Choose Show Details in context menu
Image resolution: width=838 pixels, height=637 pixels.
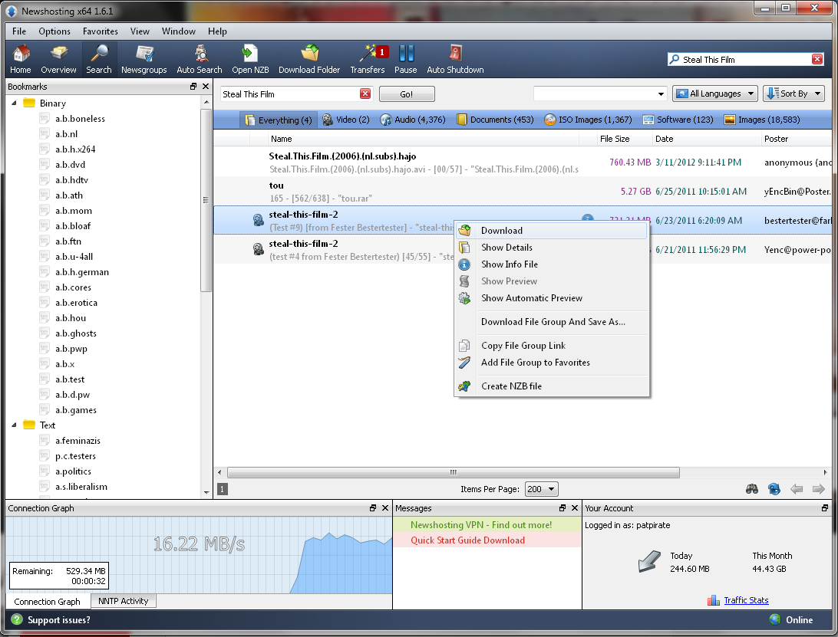click(551, 248)
